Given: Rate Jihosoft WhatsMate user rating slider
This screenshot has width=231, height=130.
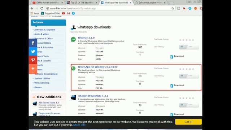Looking at the screenshot, I should click(x=189, y=105).
